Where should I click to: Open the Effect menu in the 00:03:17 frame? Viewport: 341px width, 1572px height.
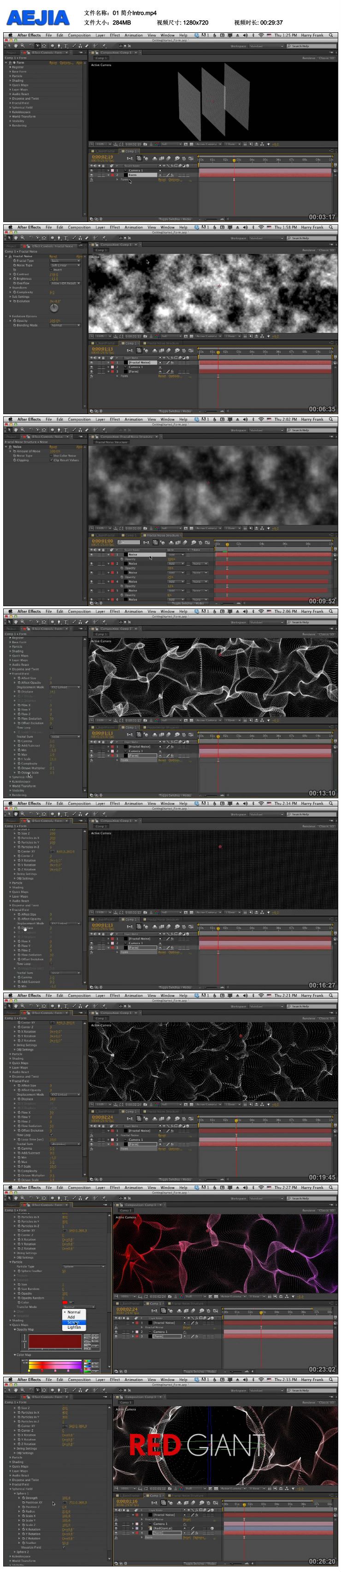coord(114,36)
